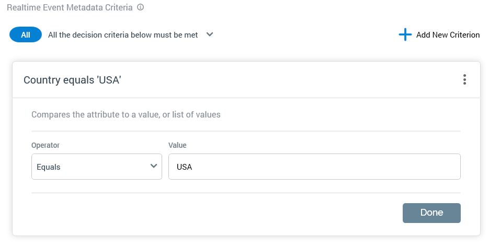Click into the Value input field

pyautogui.click(x=314, y=167)
